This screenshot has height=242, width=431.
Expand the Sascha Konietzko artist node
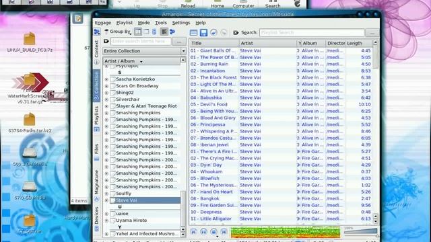[x=106, y=79]
